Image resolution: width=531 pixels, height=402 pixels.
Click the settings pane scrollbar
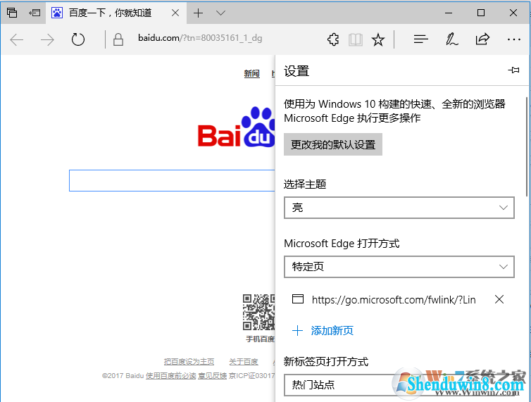pyautogui.click(x=527, y=146)
